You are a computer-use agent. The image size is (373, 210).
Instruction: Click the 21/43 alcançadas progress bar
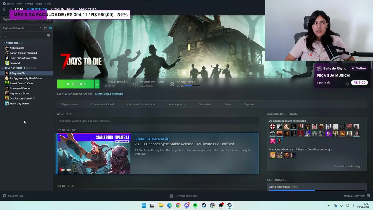click(x=317, y=190)
